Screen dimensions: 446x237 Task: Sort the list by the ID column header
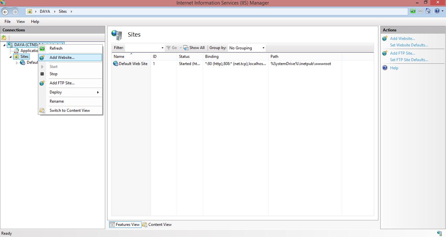click(x=164, y=57)
